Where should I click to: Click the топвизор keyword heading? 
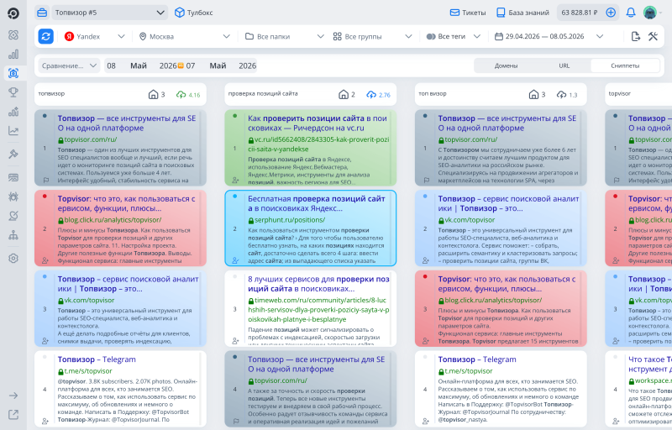(51, 93)
